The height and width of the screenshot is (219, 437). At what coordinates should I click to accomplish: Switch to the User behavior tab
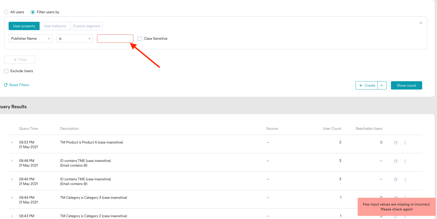point(55,26)
